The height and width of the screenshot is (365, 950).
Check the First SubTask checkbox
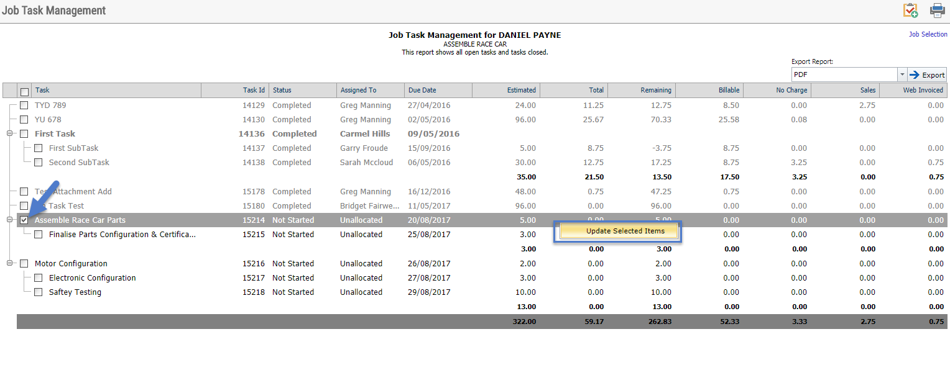tap(39, 148)
